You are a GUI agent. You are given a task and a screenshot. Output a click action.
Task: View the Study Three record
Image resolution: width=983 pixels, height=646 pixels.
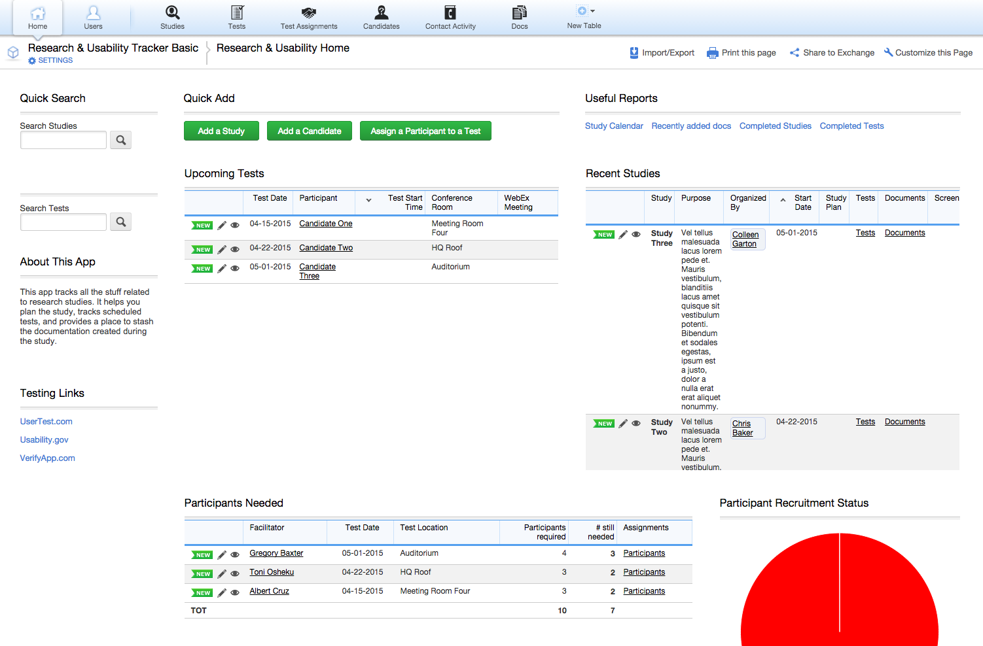coord(636,234)
